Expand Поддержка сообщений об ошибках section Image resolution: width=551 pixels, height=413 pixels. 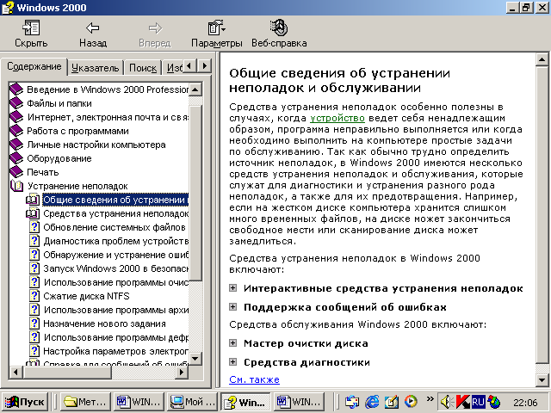[232, 307]
